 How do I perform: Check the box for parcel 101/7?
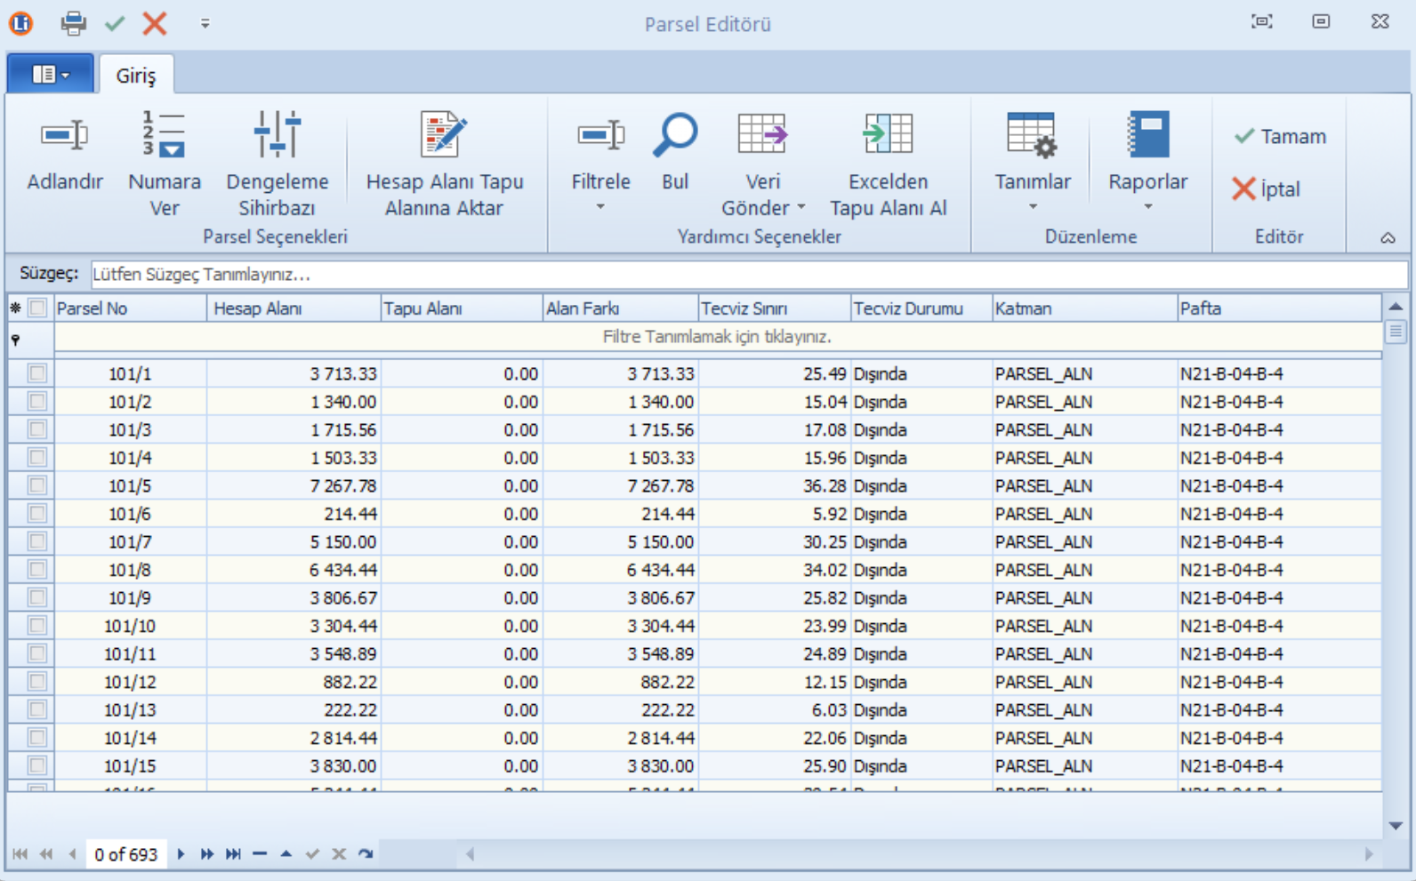(37, 541)
